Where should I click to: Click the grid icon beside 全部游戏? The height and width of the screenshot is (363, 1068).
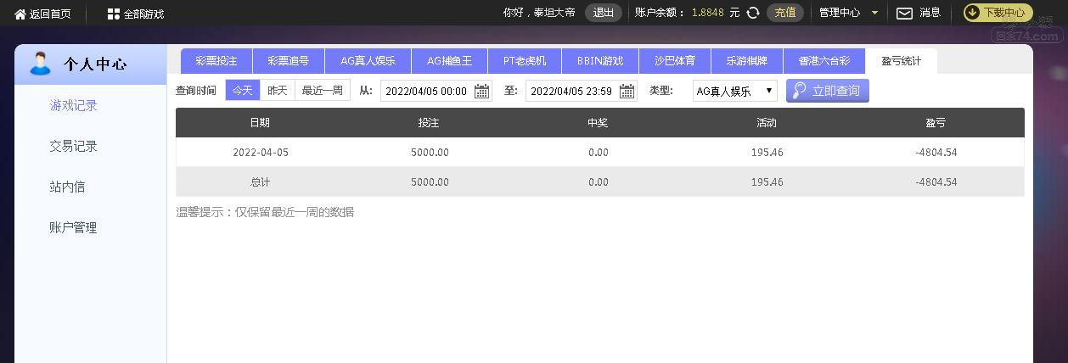tap(114, 14)
